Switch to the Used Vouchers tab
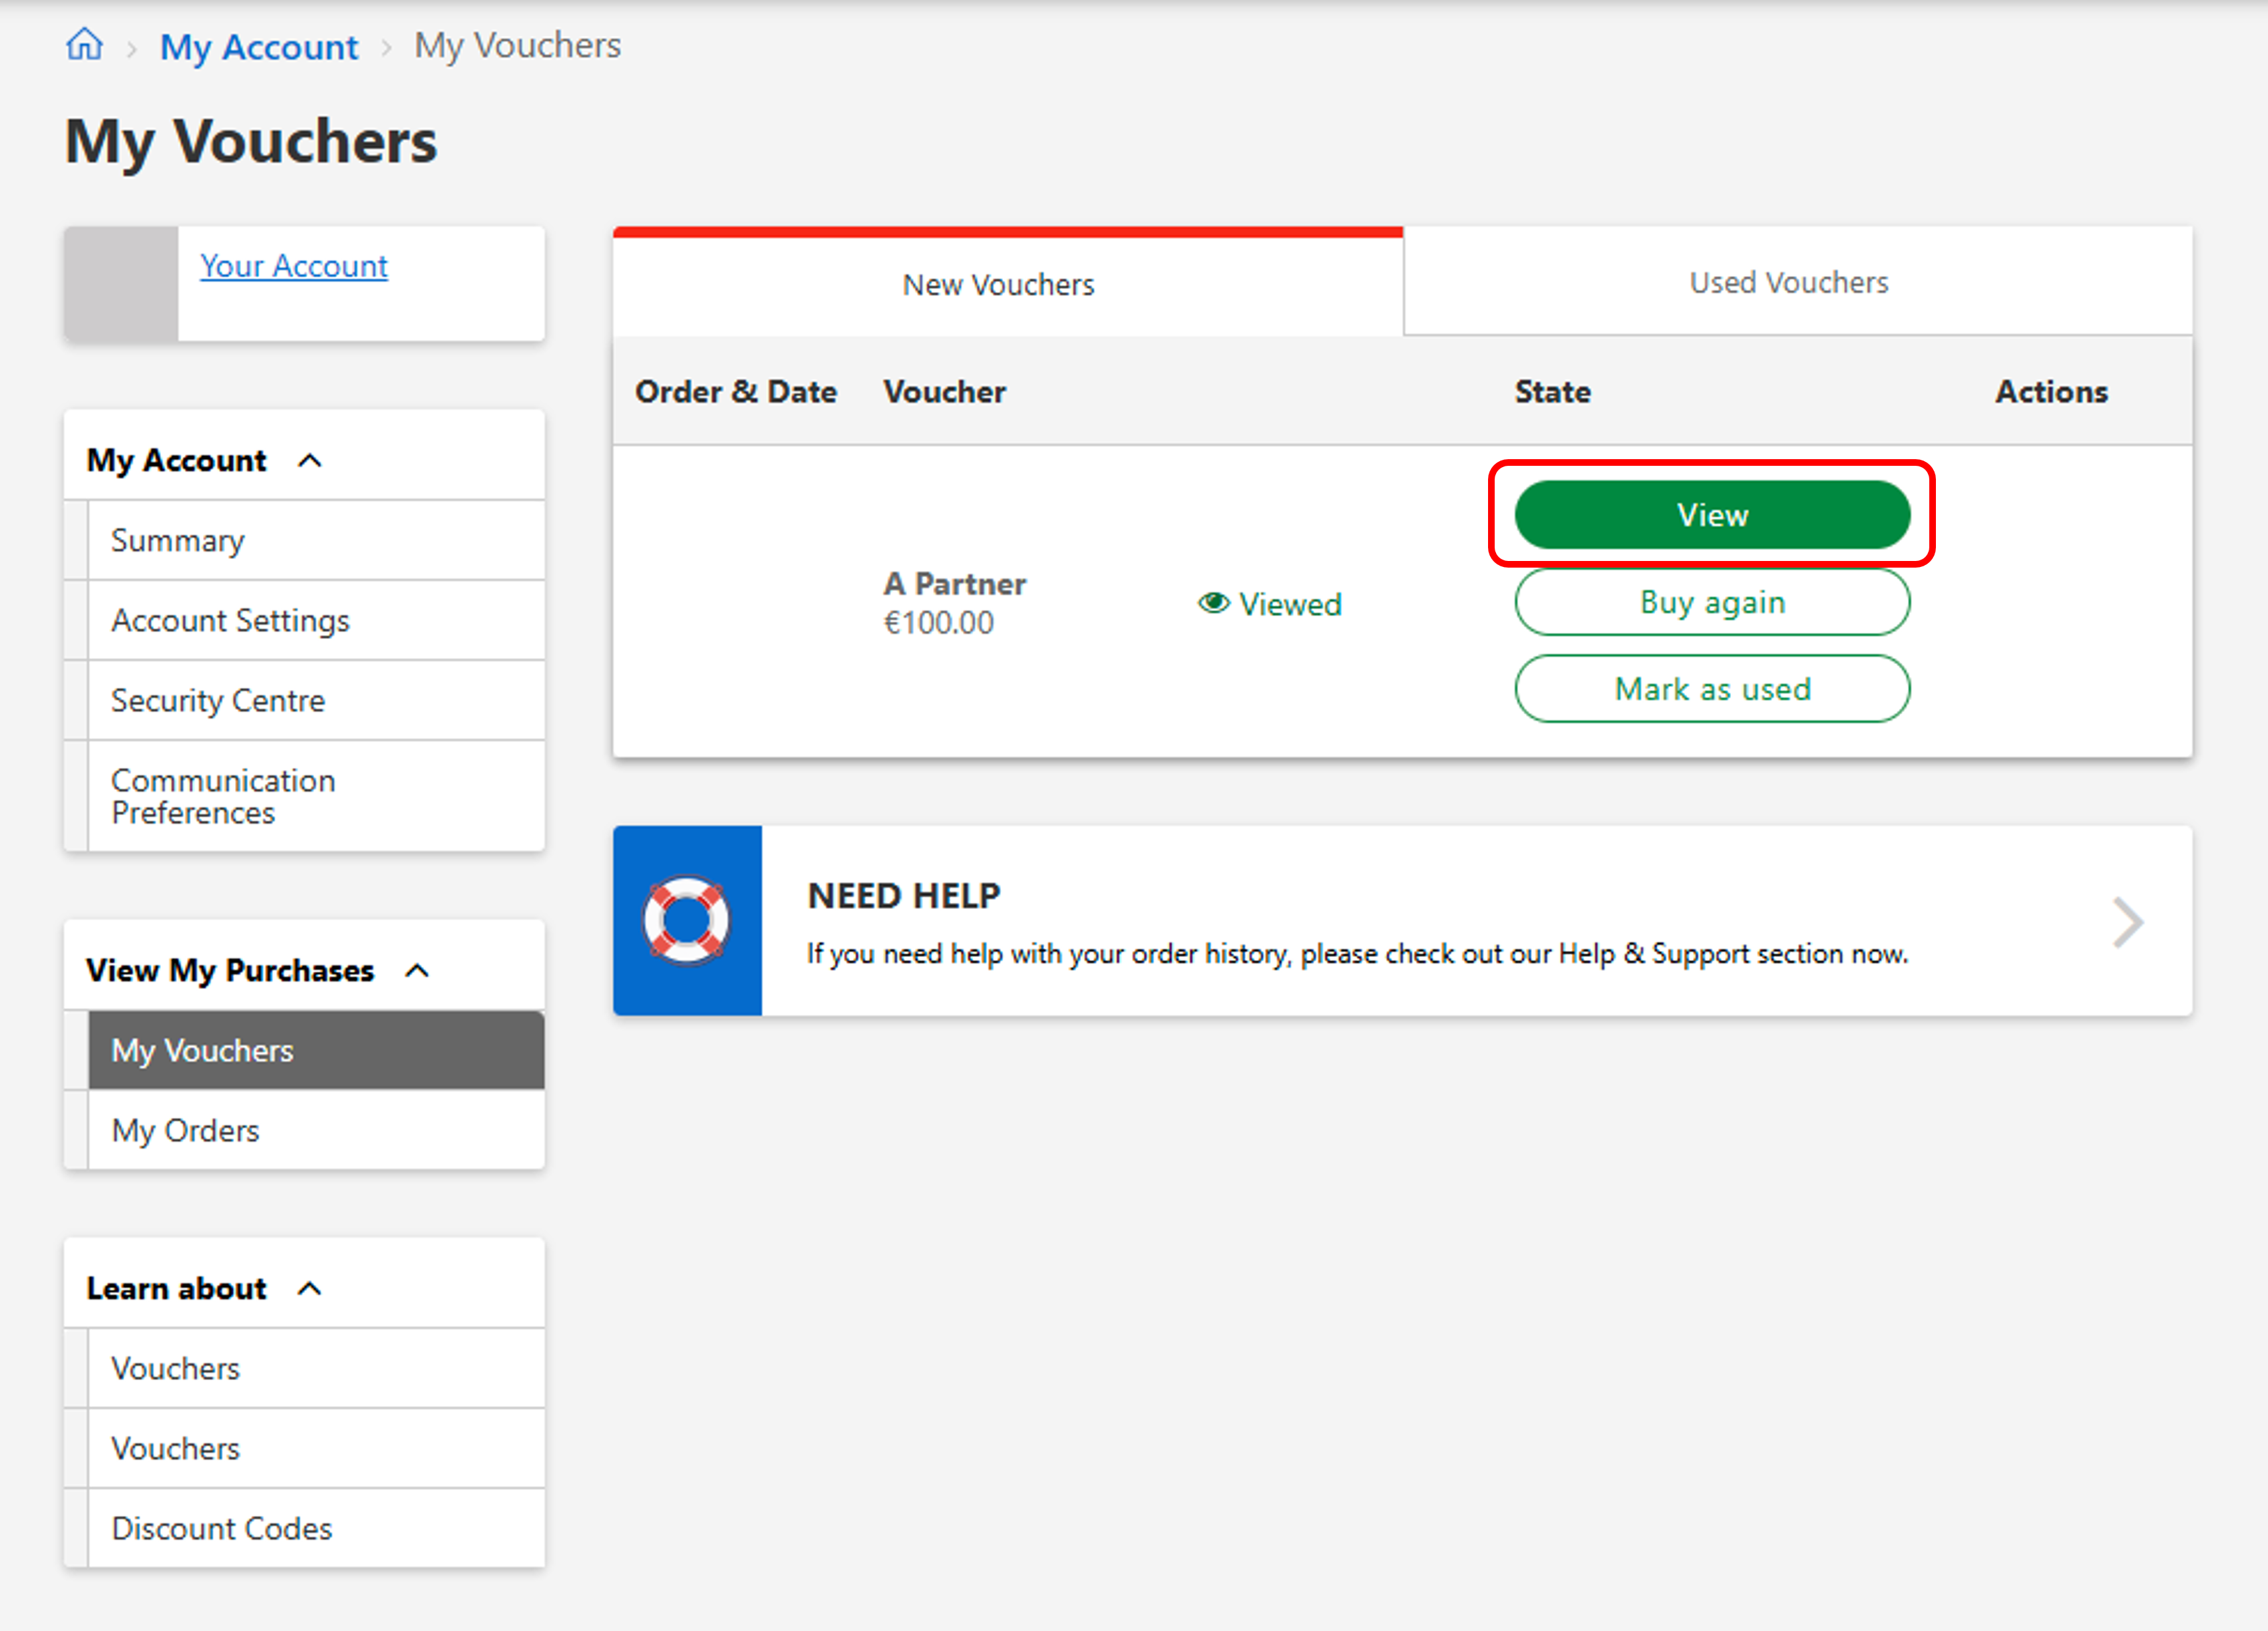2268x1631 pixels. 1799,282
